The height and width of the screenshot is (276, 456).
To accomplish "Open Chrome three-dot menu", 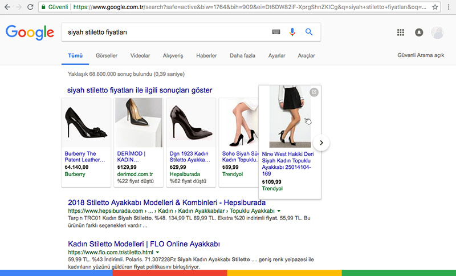I will (449, 7).
